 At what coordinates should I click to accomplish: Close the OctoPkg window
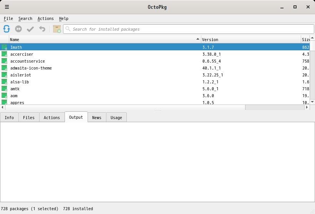tap(308, 7)
